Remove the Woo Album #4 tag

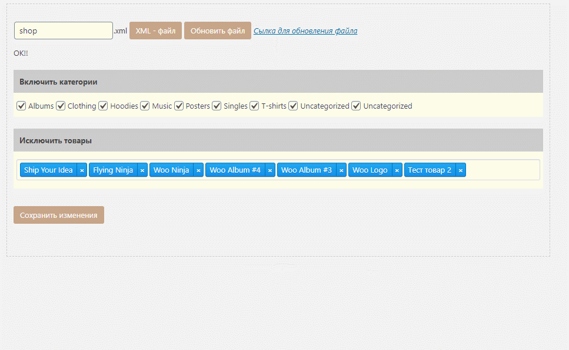tap(270, 170)
